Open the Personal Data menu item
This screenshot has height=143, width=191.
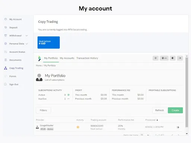pyautogui.click(x=17, y=44)
